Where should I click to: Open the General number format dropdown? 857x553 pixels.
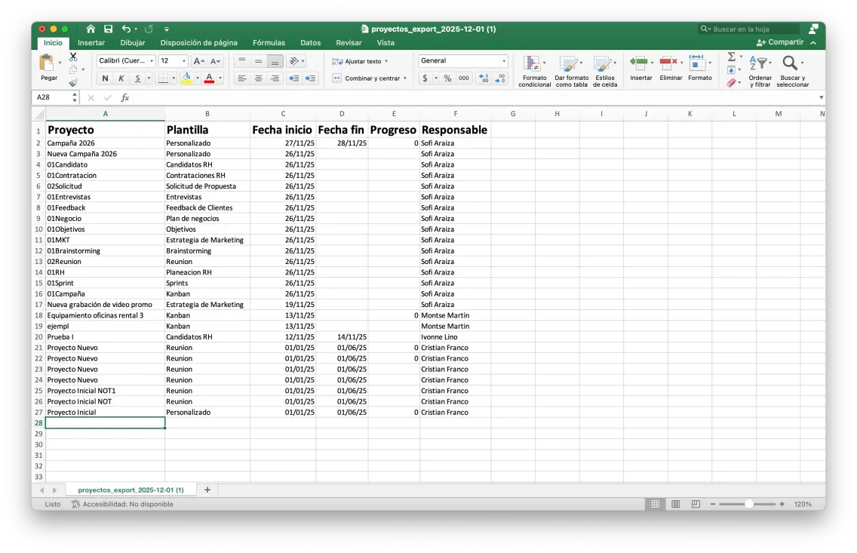pyautogui.click(x=504, y=60)
